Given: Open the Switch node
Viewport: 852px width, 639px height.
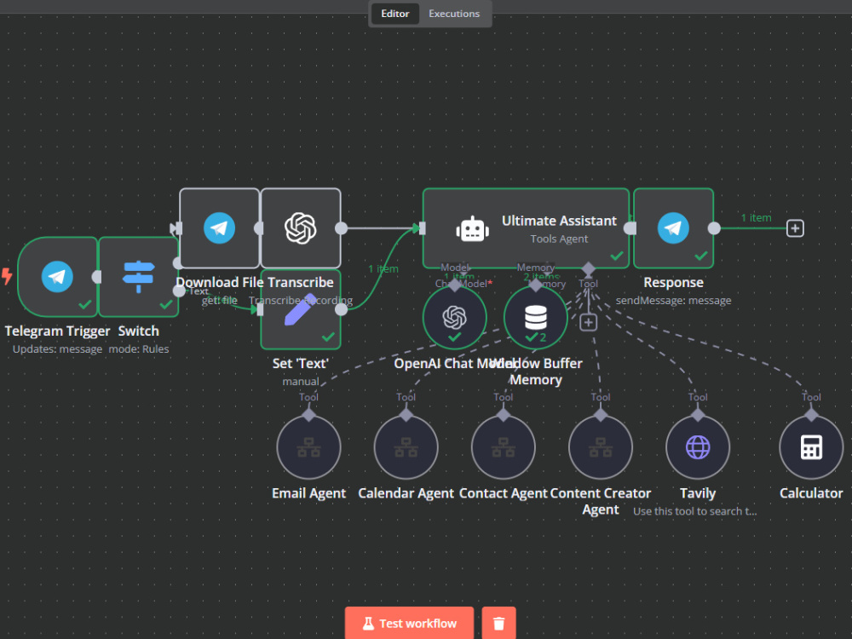Looking at the screenshot, I should pyautogui.click(x=139, y=277).
